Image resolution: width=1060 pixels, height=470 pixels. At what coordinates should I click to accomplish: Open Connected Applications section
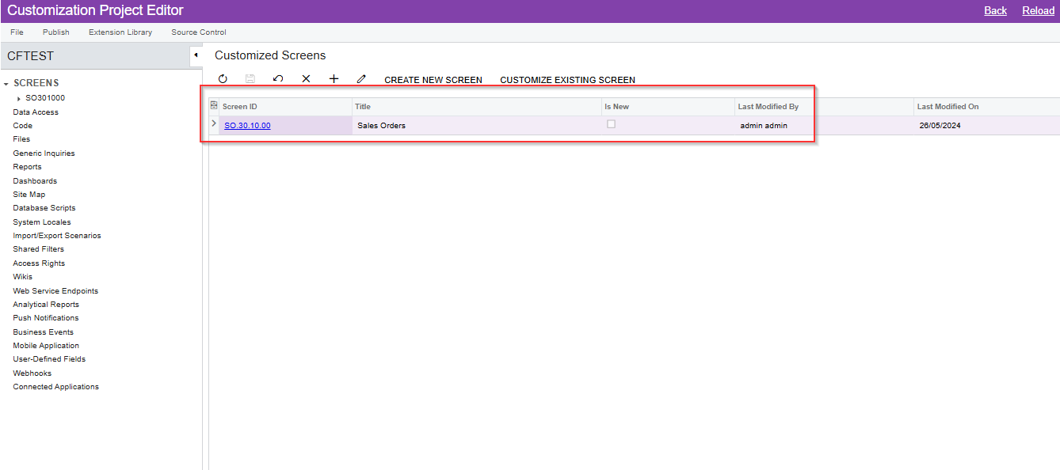click(56, 387)
